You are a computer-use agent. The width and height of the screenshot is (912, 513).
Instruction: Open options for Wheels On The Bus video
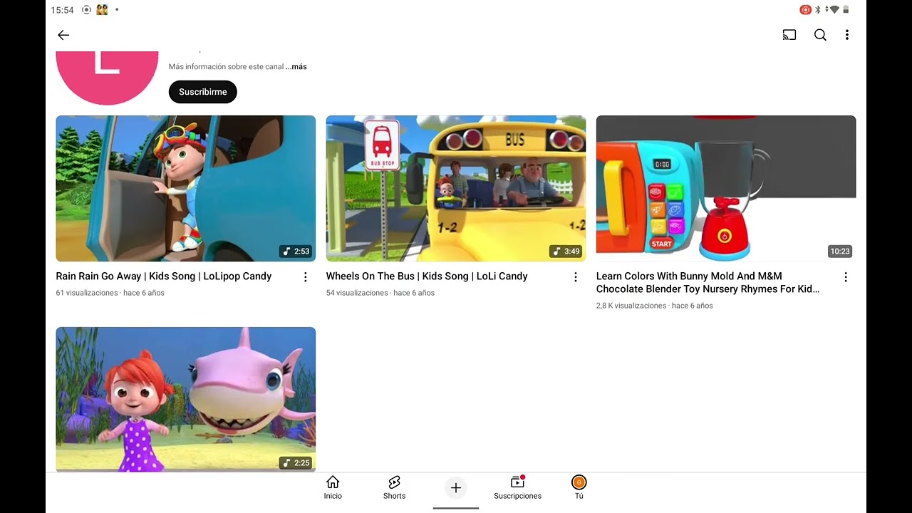576,277
